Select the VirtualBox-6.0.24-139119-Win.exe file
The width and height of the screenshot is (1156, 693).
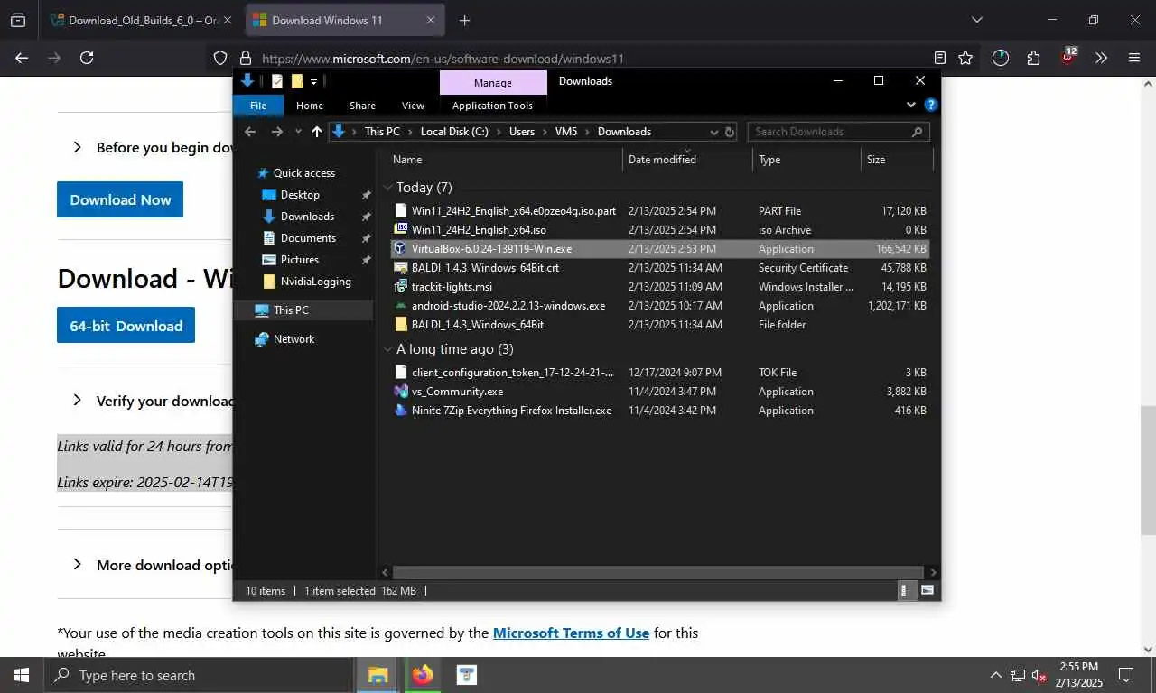pos(660,249)
